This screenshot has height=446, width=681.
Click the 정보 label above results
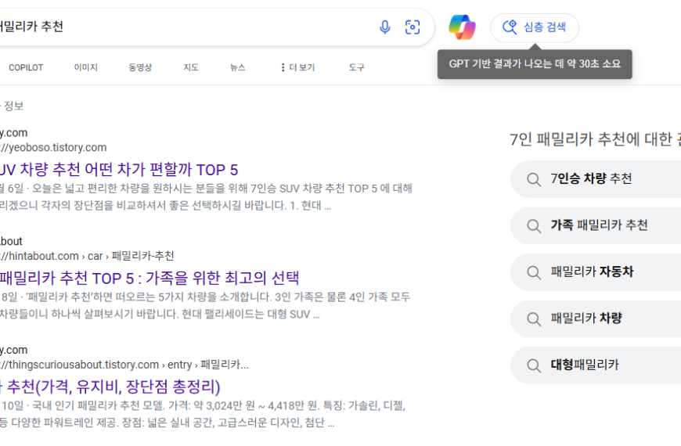pos(13,106)
